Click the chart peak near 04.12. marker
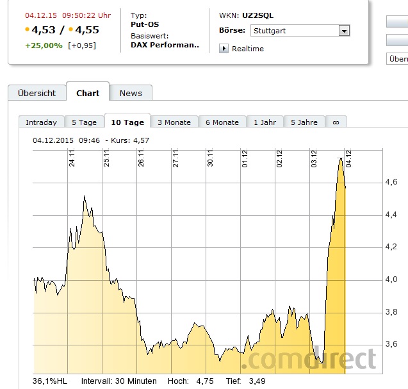 click(341, 159)
